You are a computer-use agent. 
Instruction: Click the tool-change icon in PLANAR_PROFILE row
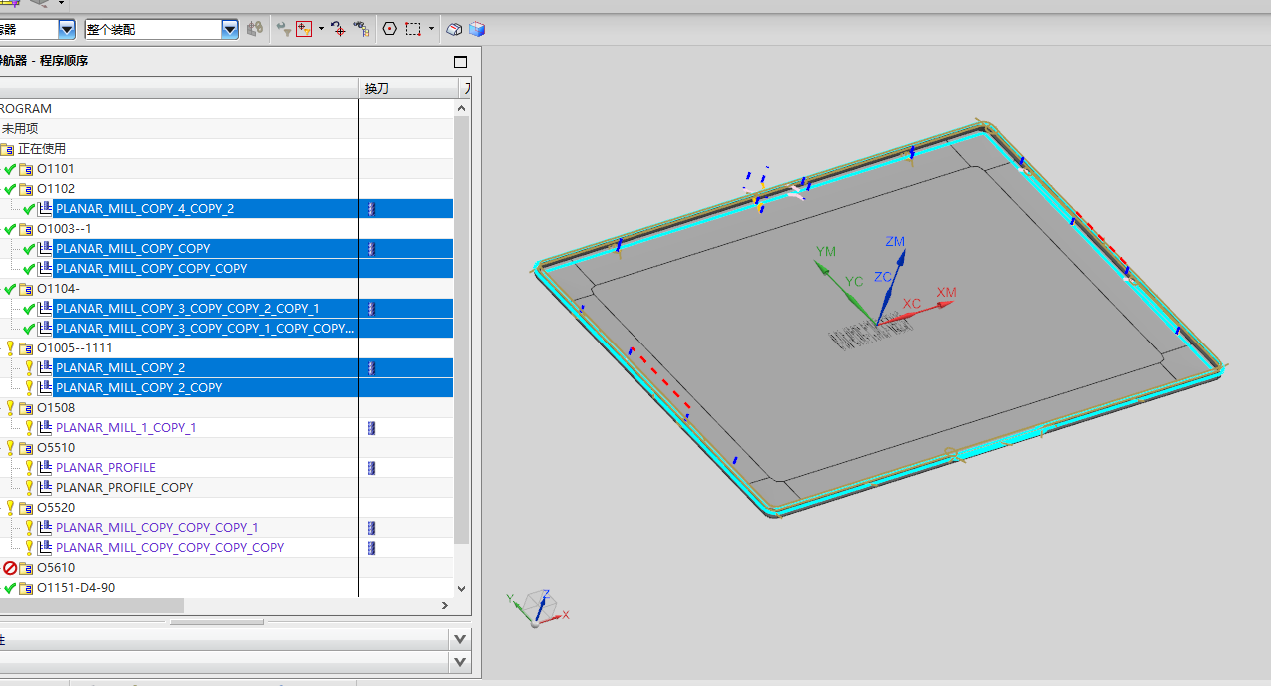pyautogui.click(x=371, y=468)
